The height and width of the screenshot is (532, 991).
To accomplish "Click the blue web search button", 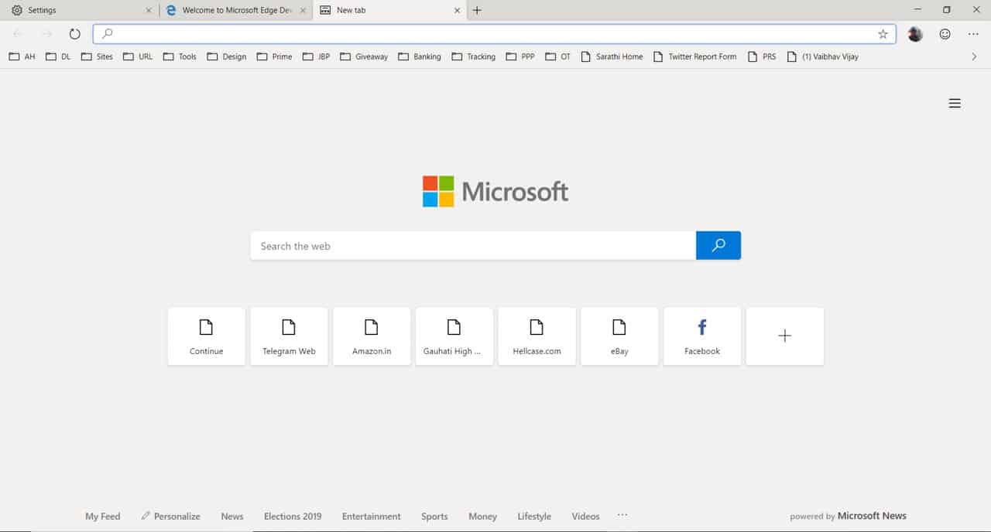I will pyautogui.click(x=718, y=245).
